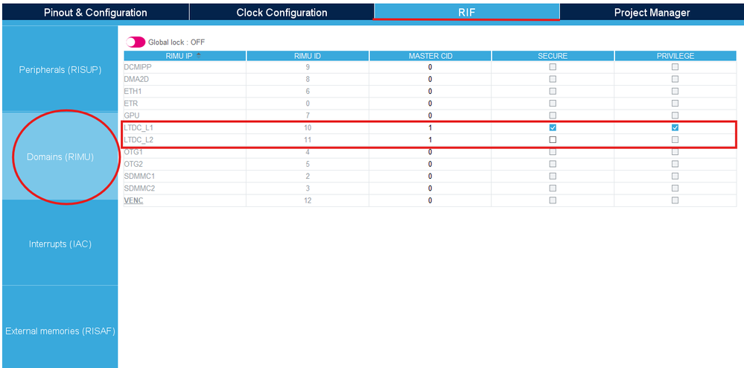Image resolution: width=744 pixels, height=368 pixels.
Task: Edit the MASTER CID value for LTDC_L1
Action: pyautogui.click(x=430, y=127)
